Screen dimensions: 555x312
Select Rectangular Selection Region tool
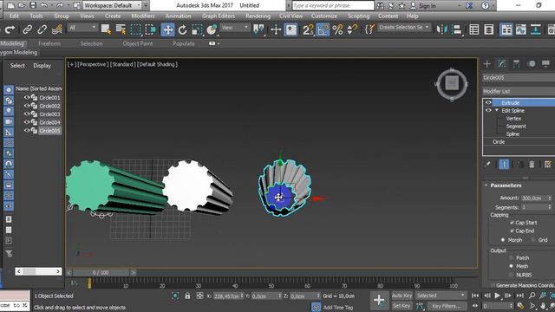tap(136, 29)
